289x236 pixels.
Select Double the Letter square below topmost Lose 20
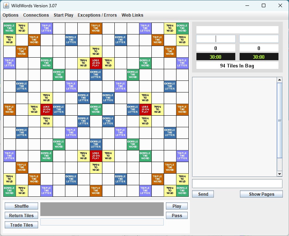pyautogui.click(x=96, y=75)
